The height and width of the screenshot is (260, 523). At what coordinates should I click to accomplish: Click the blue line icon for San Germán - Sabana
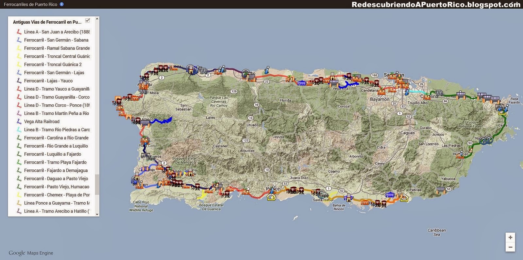[x=19, y=40]
